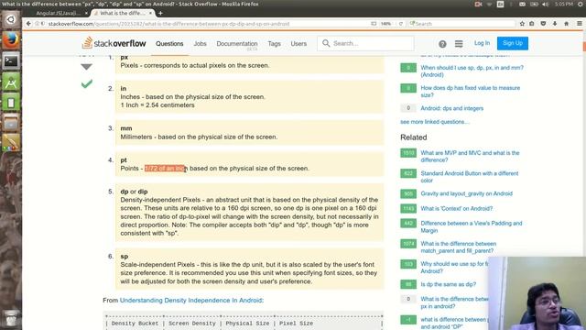Click the 'Density Bucket' table header

[135, 324]
